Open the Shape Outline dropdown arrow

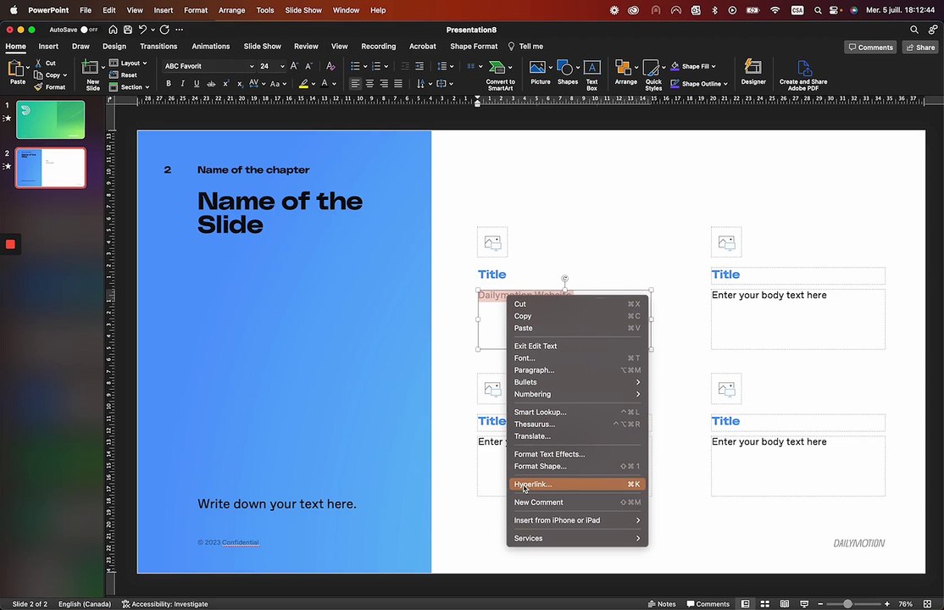(x=725, y=84)
